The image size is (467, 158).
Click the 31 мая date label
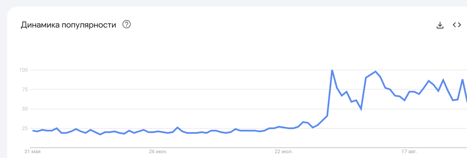[33, 152]
